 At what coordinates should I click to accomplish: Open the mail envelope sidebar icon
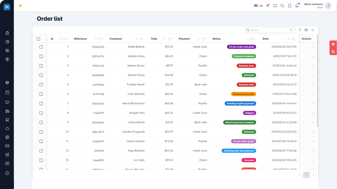tap(7, 146)
